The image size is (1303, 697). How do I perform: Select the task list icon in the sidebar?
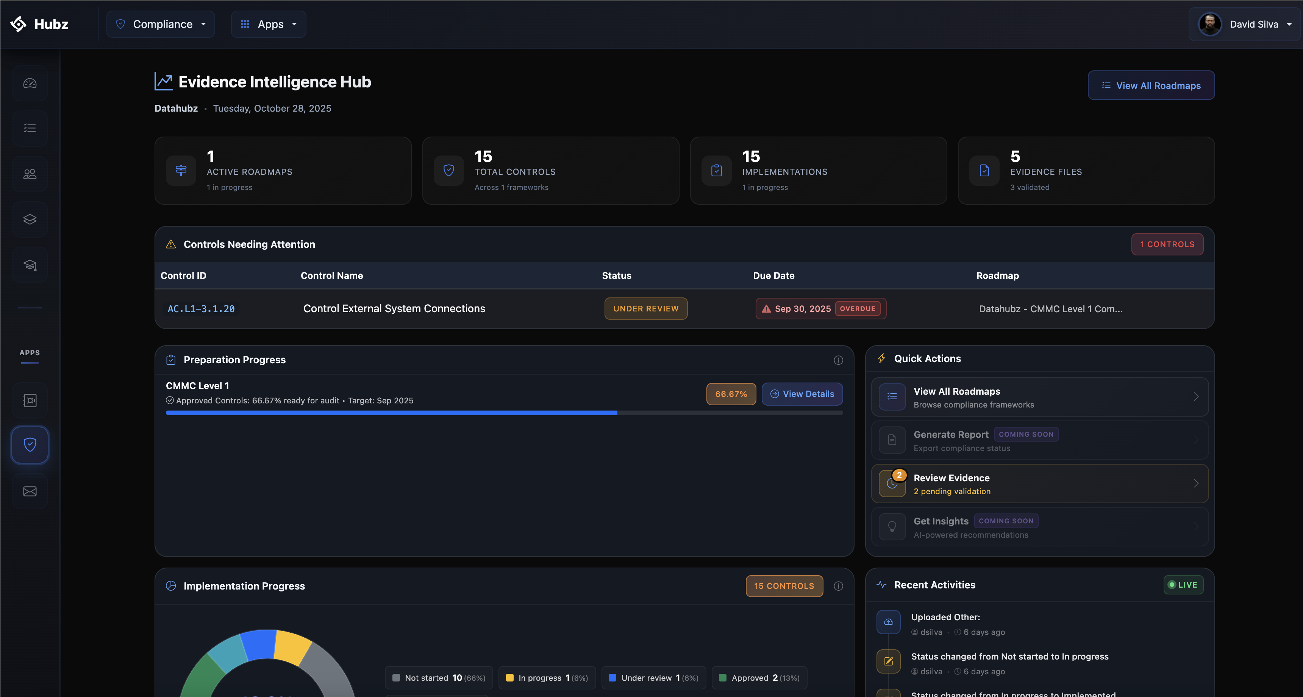[x=29, y=128]
